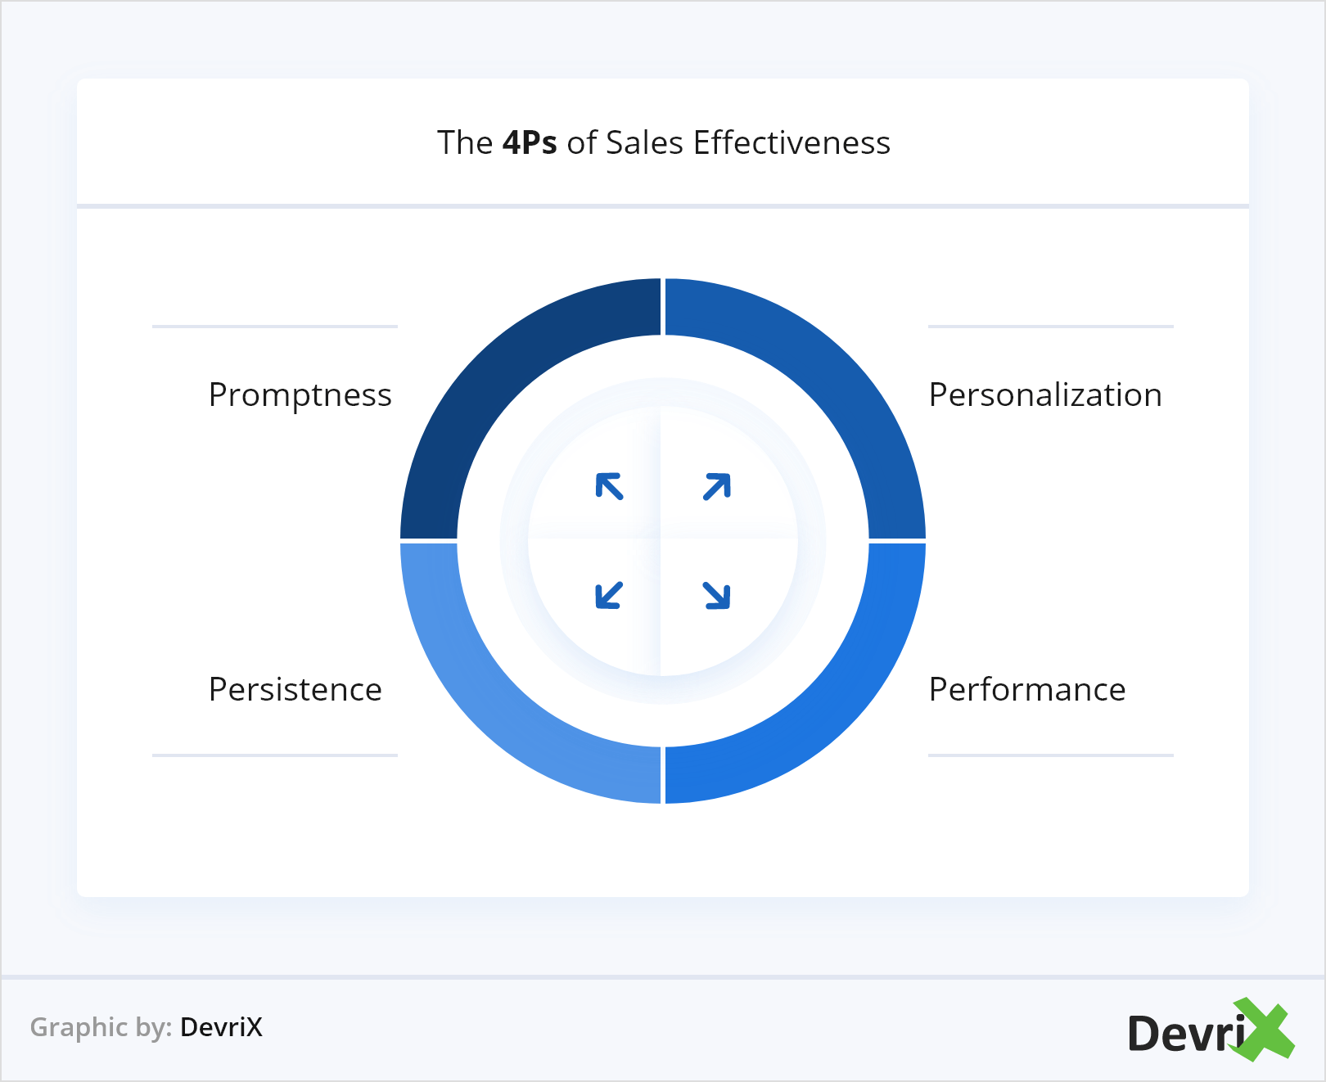This screenshot has height=1082, width=1326.
Task: Click the Personalization label
Action: point(1045,395)
